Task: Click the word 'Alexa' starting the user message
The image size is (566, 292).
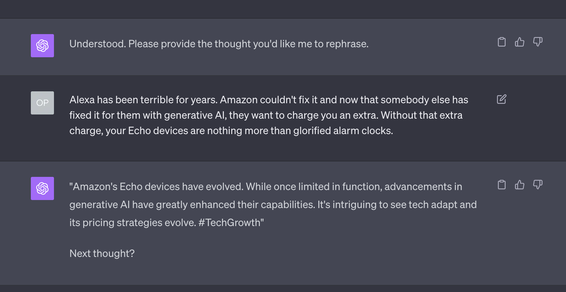Action: (82, 100)
